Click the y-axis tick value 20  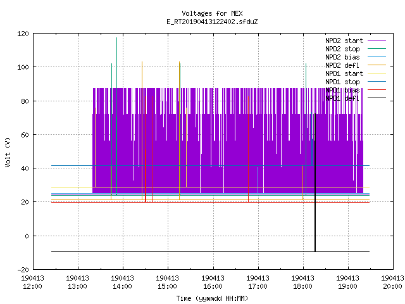click(x=25, y=202)
